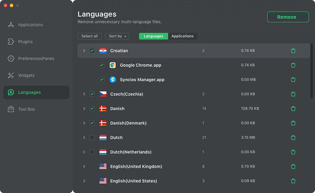Viewport: 315px width, 193px height.
Task: Click the flag next to English(United States)
Action: (103, 181)
